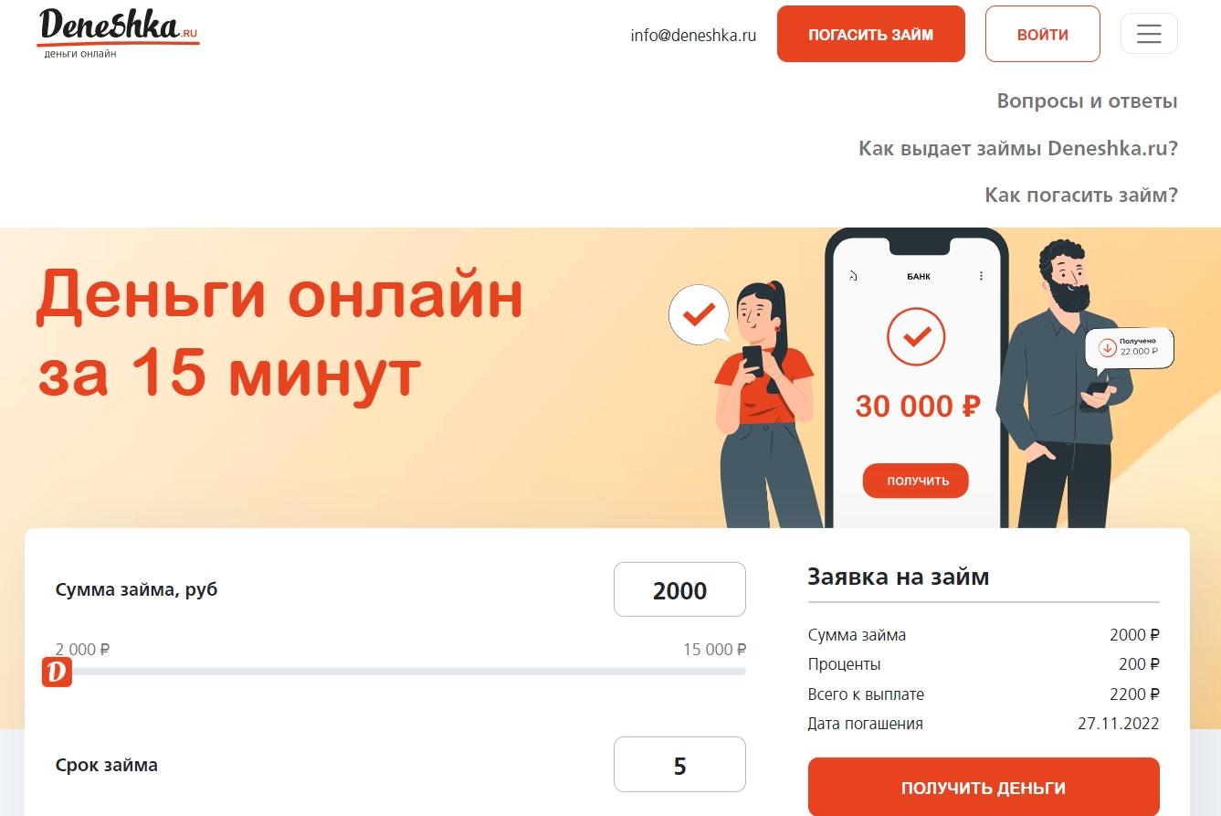
Task: Click the loan term input field showing 5
Action: pyautogui.click(x=679, y=764)
